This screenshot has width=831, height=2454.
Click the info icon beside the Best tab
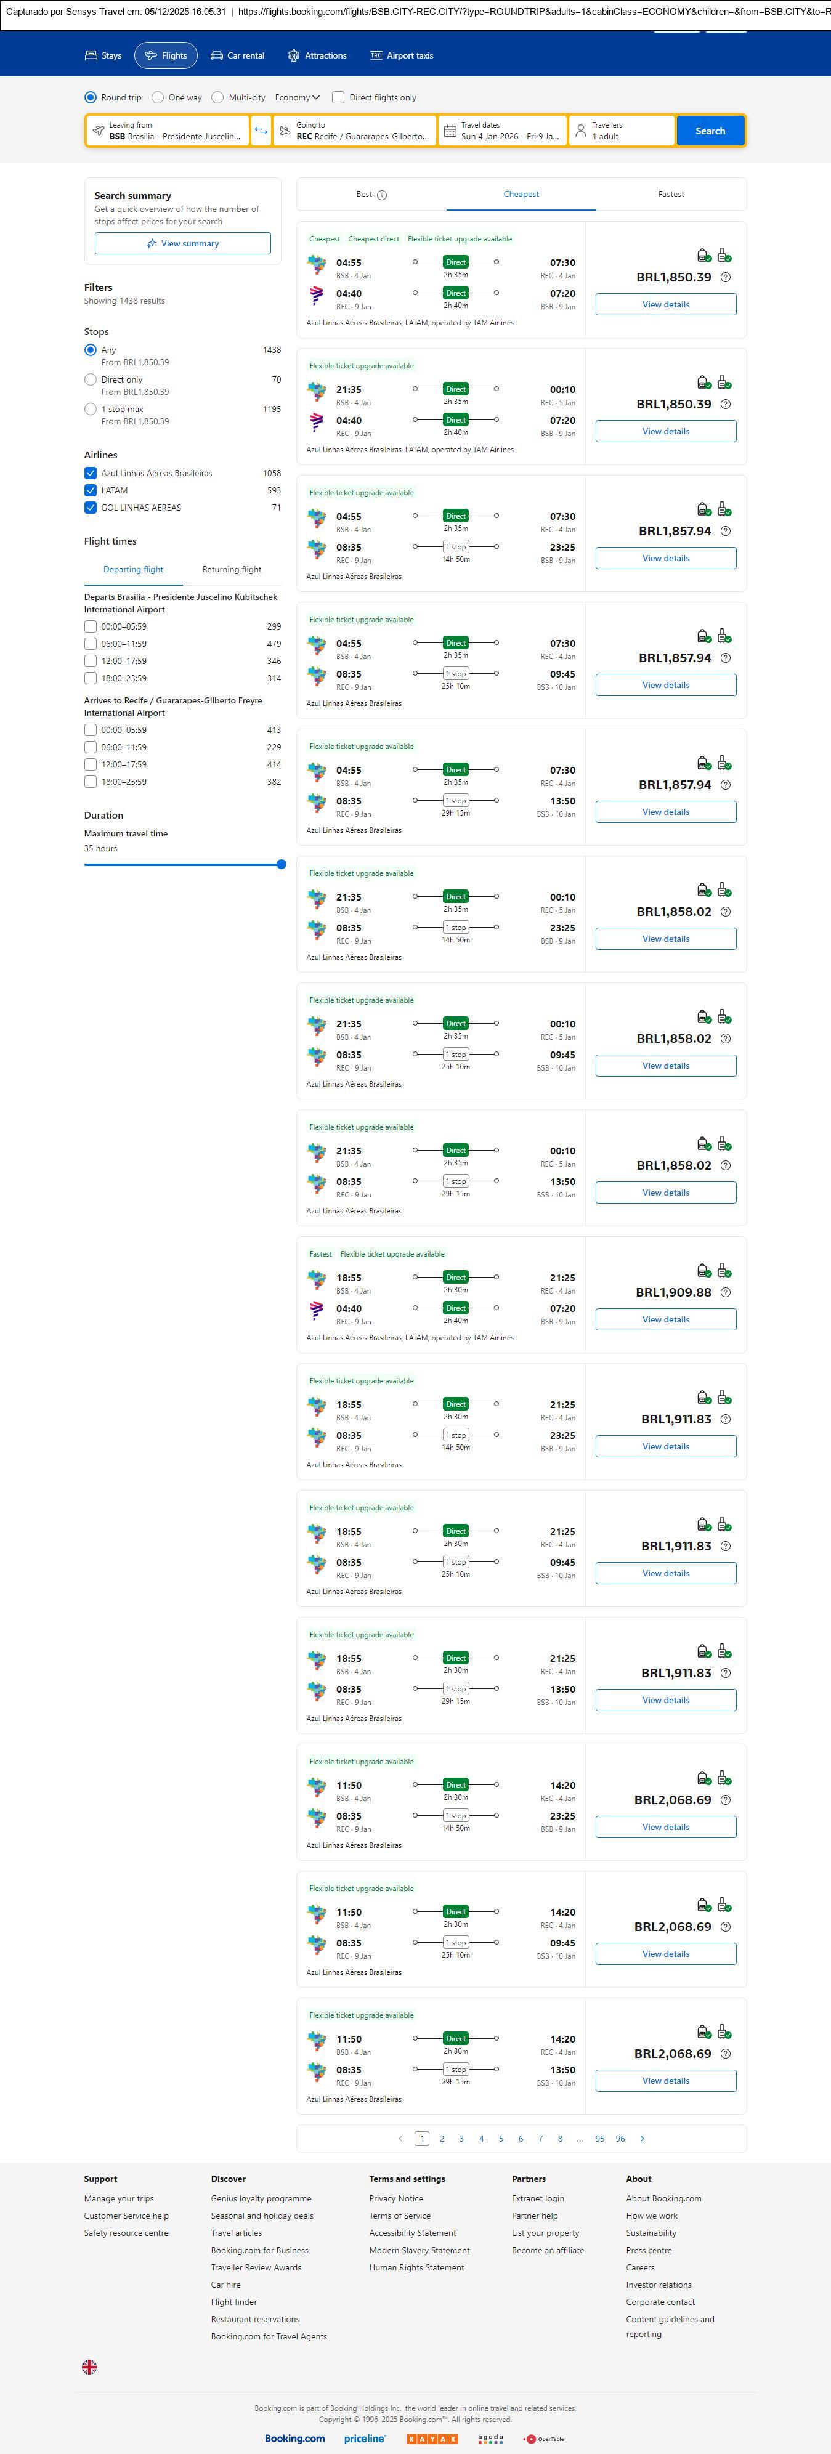382,195
